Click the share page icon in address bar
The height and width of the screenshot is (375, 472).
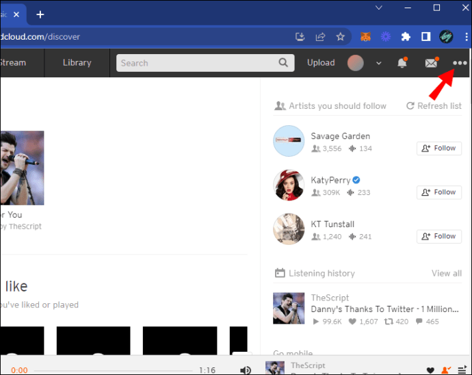point(320,37)
